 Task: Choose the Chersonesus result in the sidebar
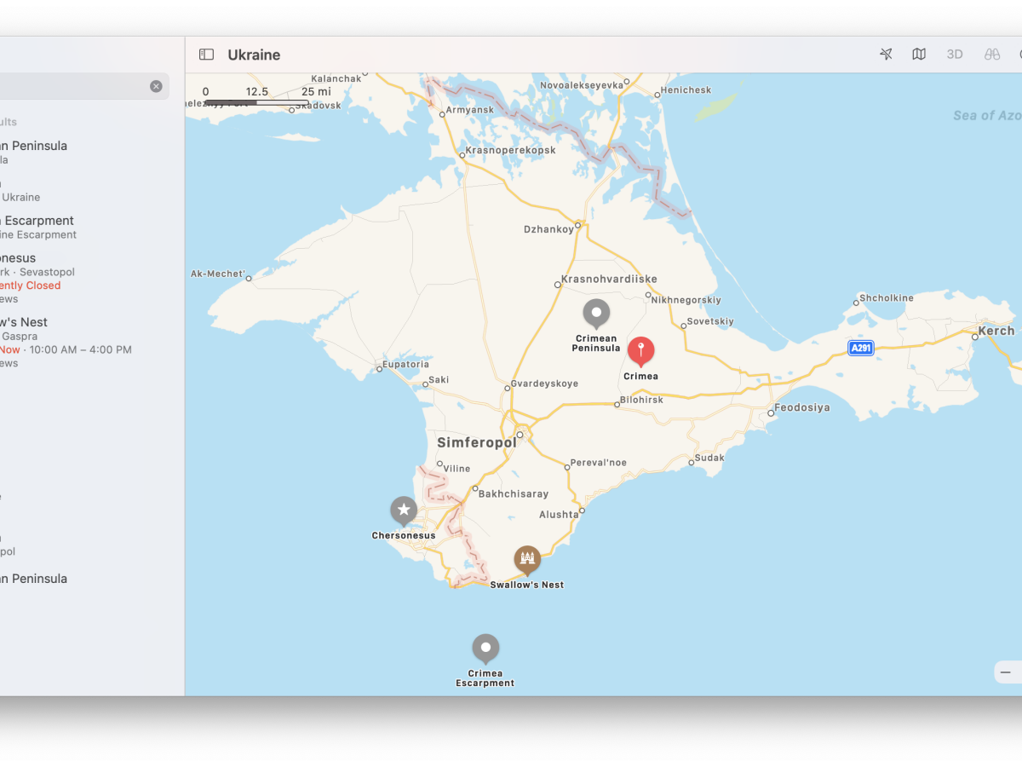21,258
